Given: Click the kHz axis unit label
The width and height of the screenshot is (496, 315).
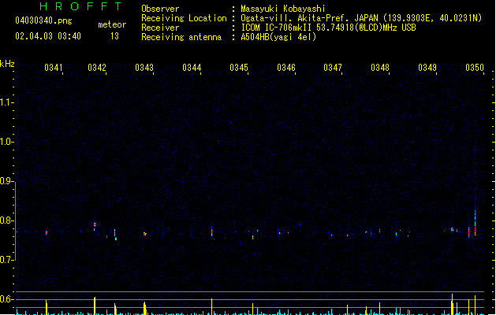Looking at the screenshot, I should 7,64.
